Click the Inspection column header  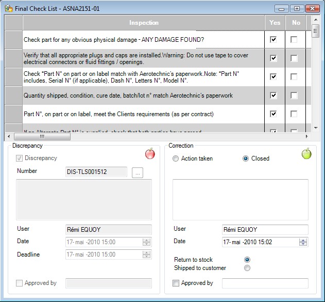click(x=144, y=23)
